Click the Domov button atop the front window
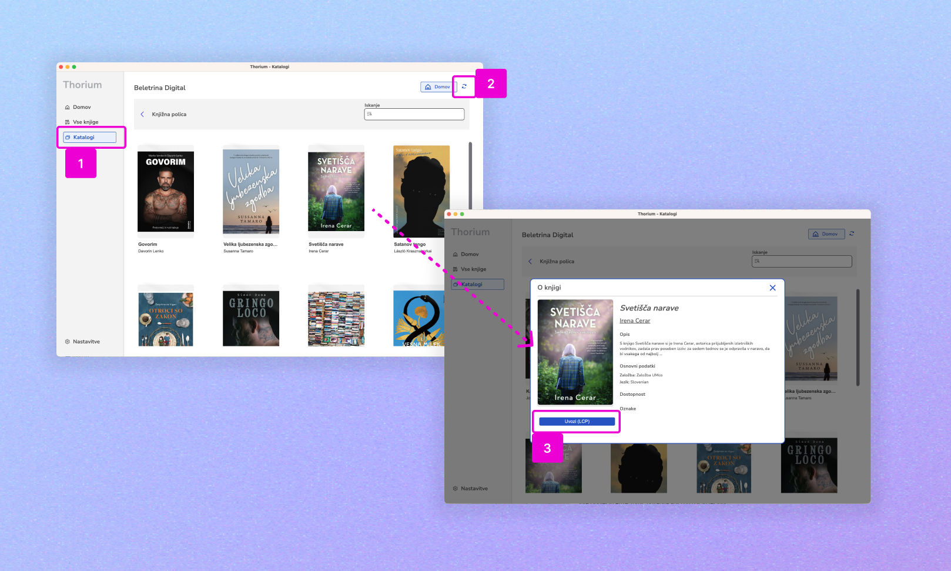Viewport: 951px width, 571px height. [826, 234]
